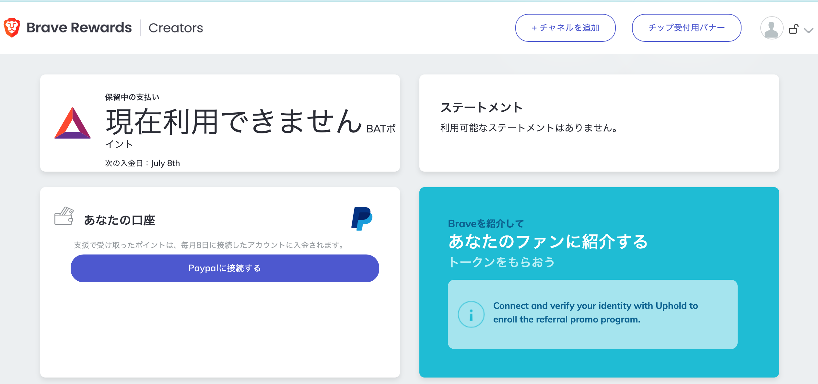This screenshot has width=818, height=384.
Task: Expand the account menu chevron
Action: click(x=809, y=30)
